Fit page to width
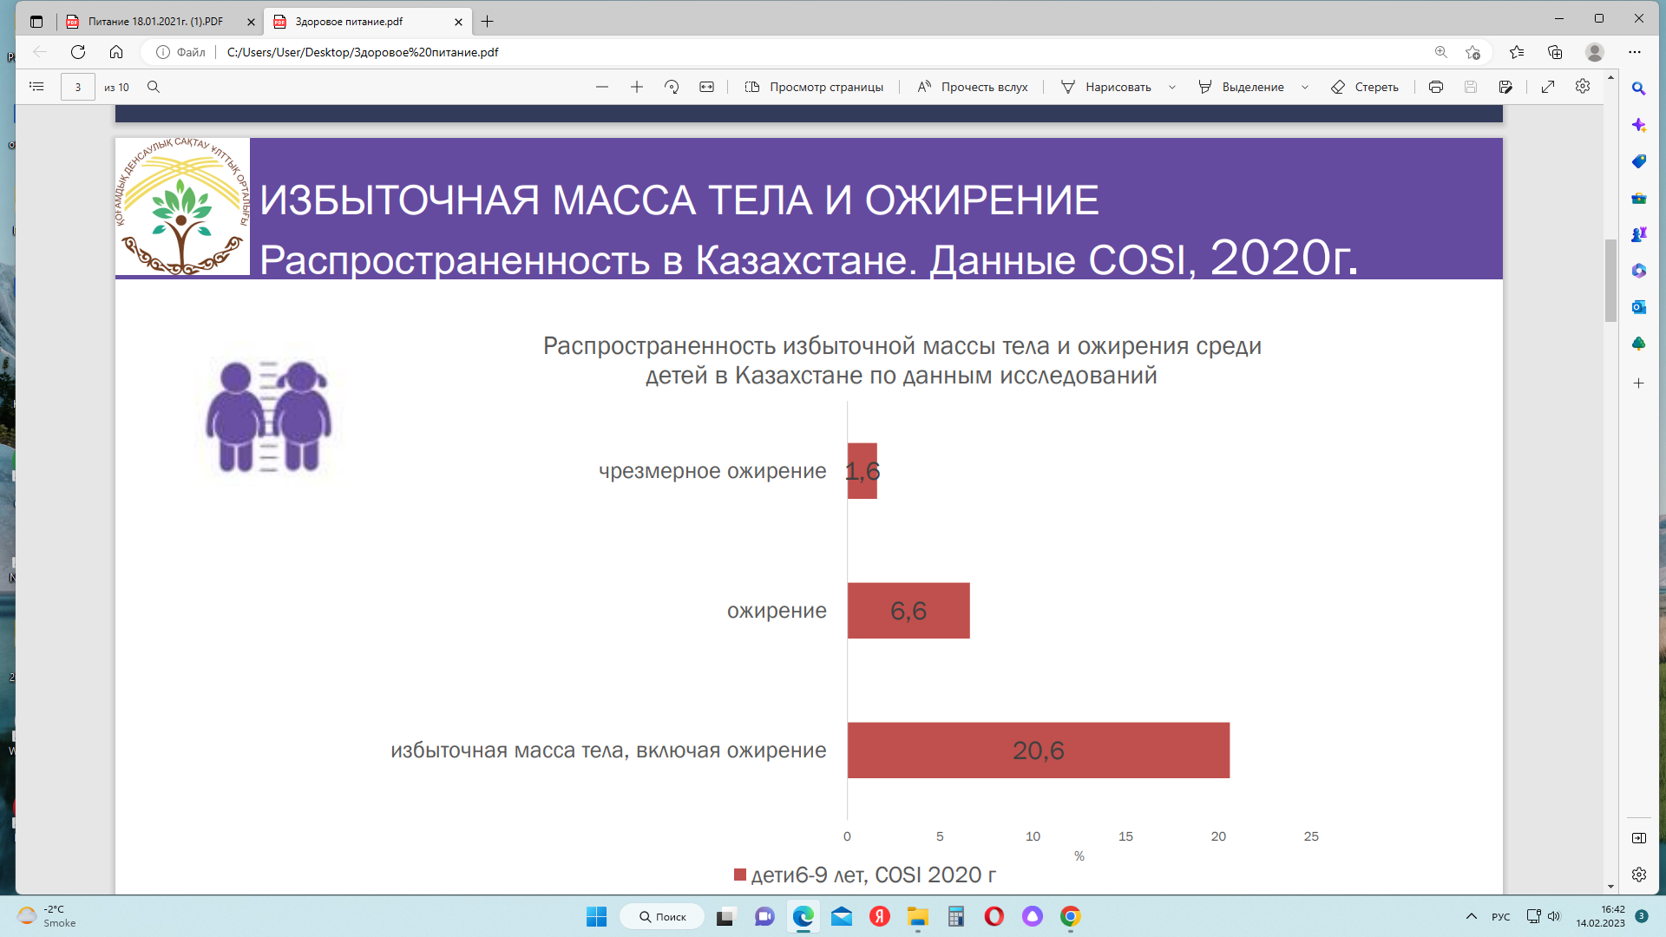The image size is (1666, 937). coord(707,87)
